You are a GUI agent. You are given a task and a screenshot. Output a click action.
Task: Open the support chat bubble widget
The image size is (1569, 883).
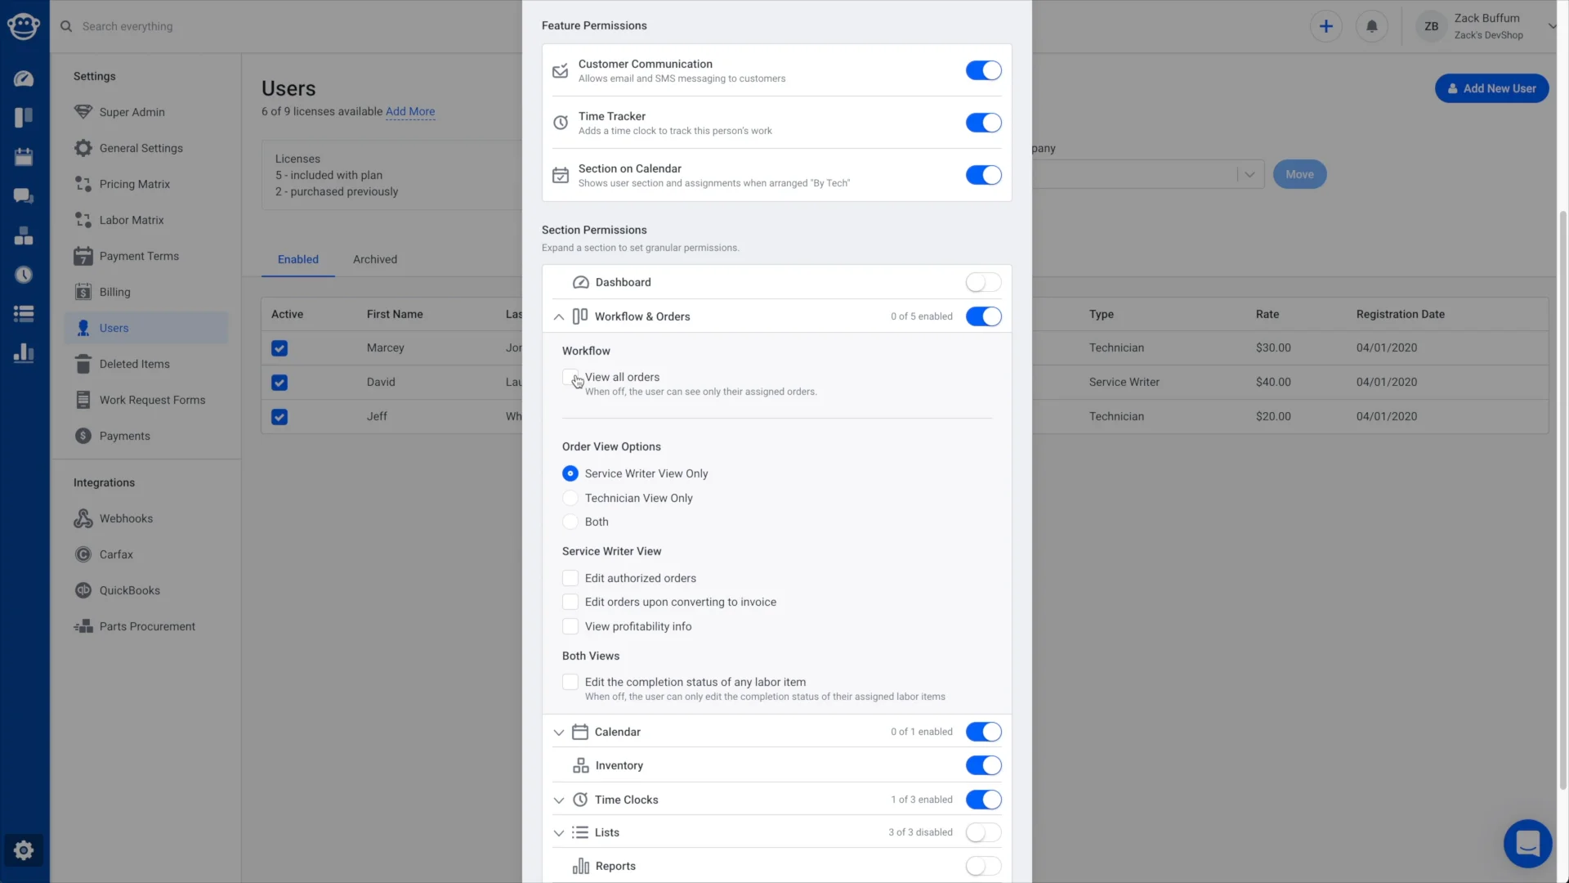1527,843
